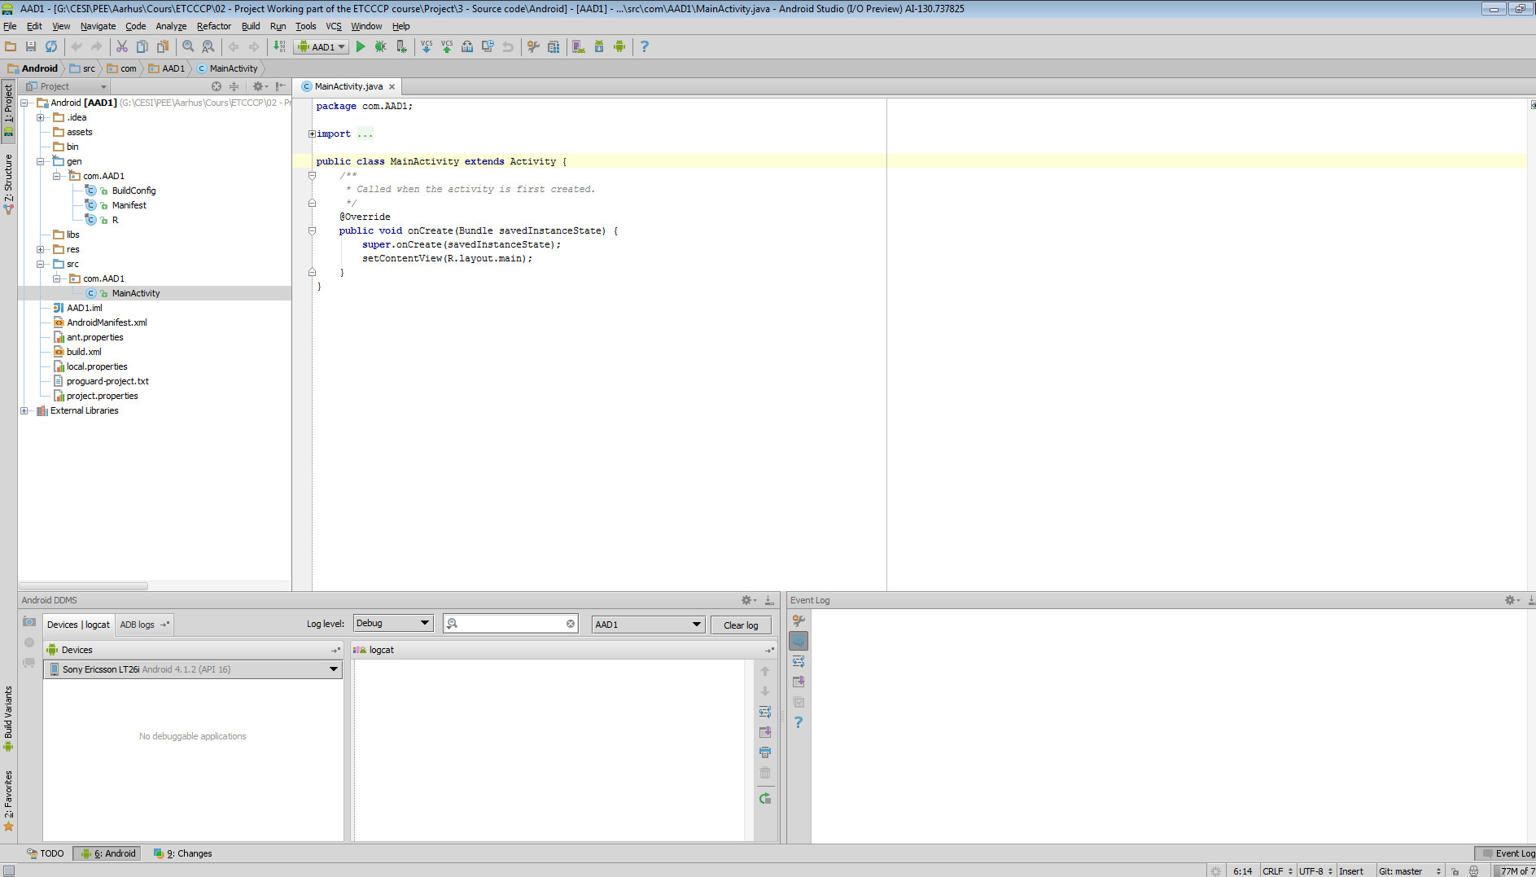Image resolution: width=1536 pixels, height=877 pixels.
Task: Expand the res folder node
Action: (x=40, y=249)
